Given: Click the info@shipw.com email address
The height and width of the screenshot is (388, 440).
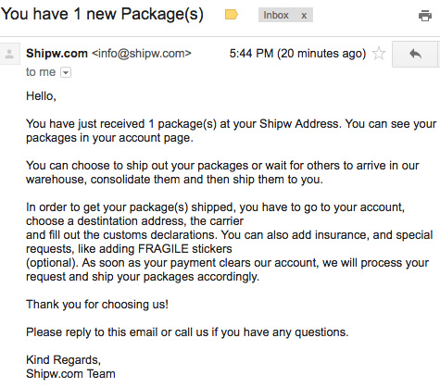Looking at the screenshot, I should coord(142,54).
